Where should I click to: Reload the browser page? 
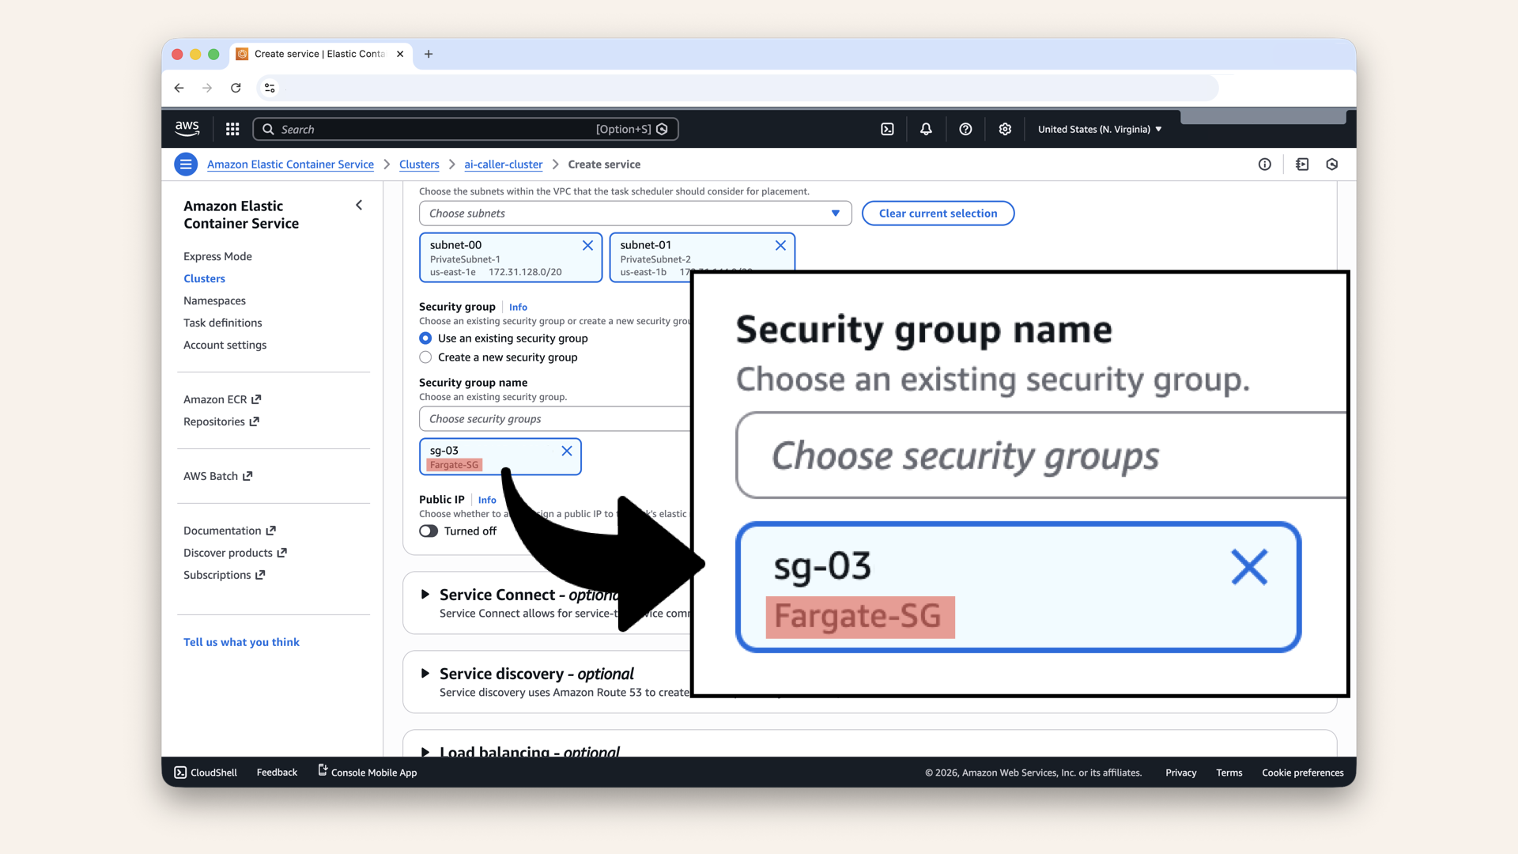pos(236,88)
